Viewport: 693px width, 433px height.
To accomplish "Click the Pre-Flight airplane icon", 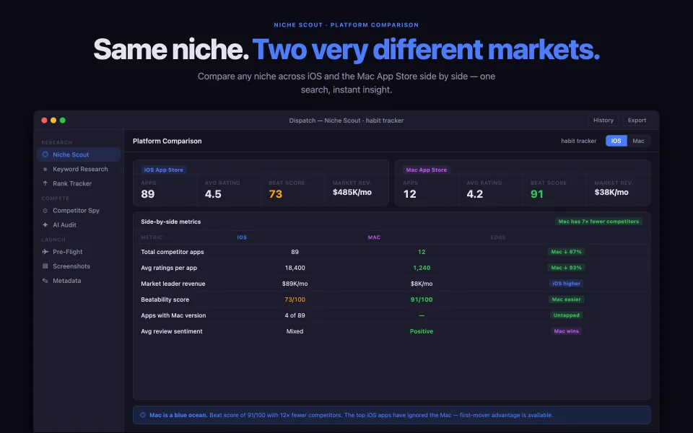I will [45, 252].
